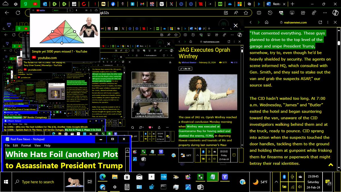
Task: Open the Edge Apps icon in the address bar
Action: pos(226,13)
